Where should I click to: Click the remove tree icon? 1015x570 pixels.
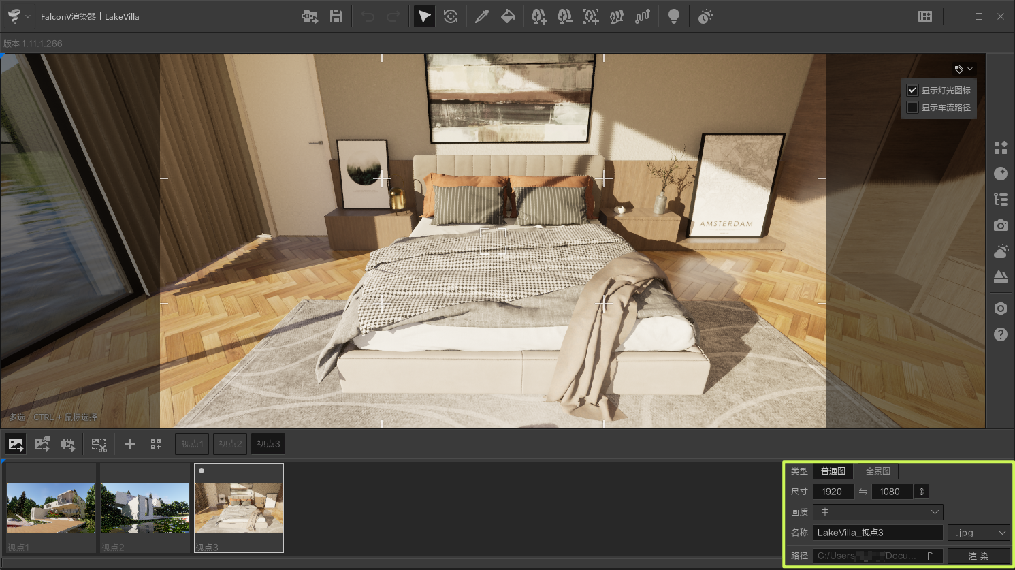(565, 16)
